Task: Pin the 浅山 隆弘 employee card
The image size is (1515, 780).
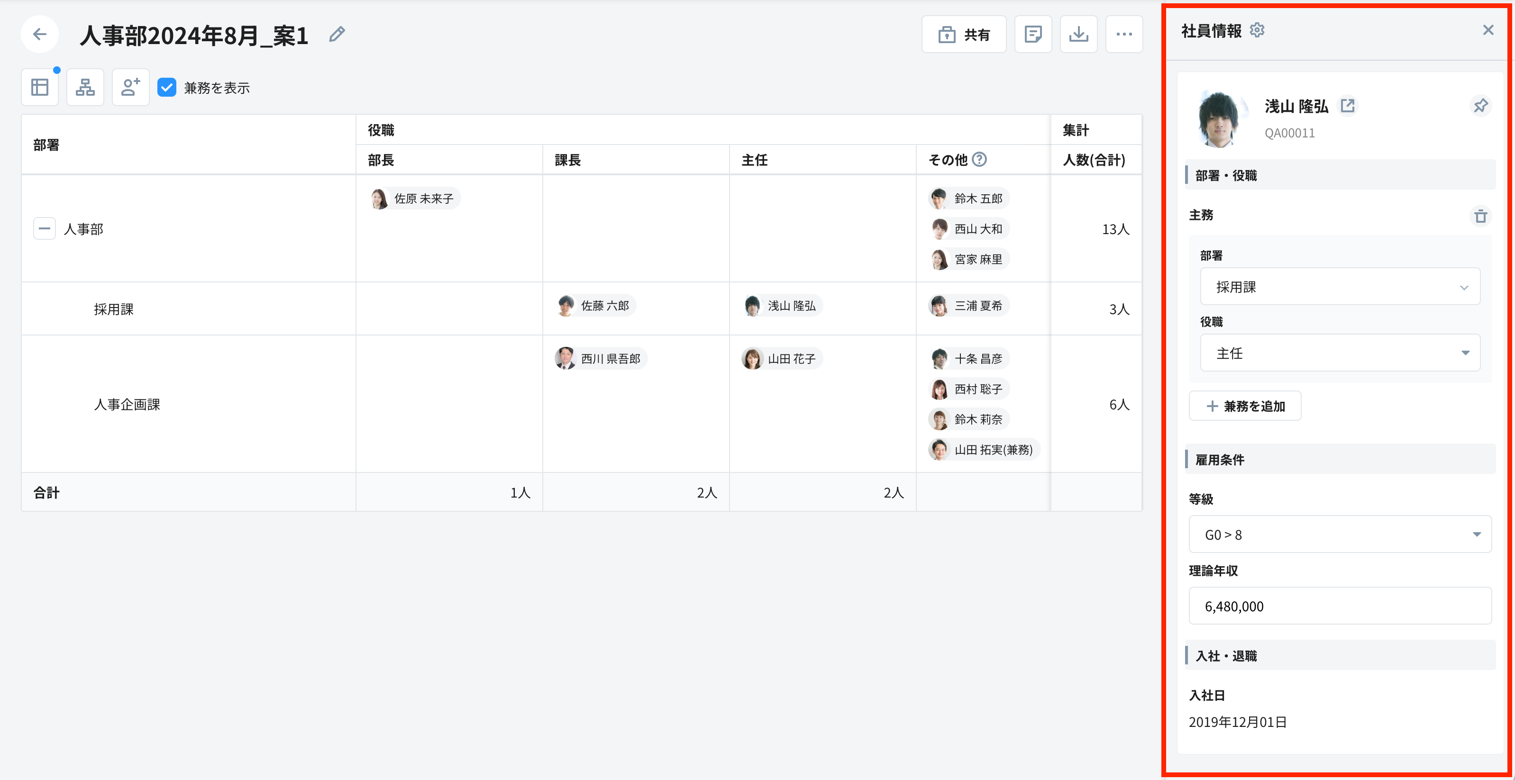Action: (1480, 106)
